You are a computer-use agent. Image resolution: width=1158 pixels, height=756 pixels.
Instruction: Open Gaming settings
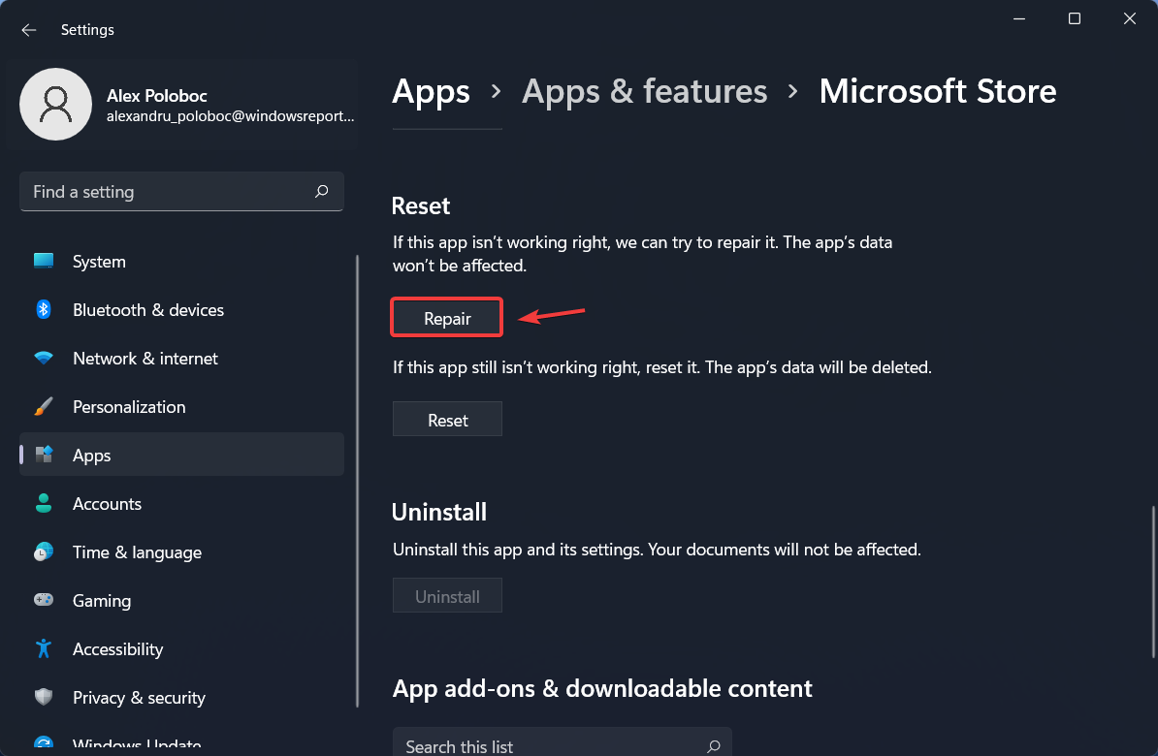tap(181, 601)
